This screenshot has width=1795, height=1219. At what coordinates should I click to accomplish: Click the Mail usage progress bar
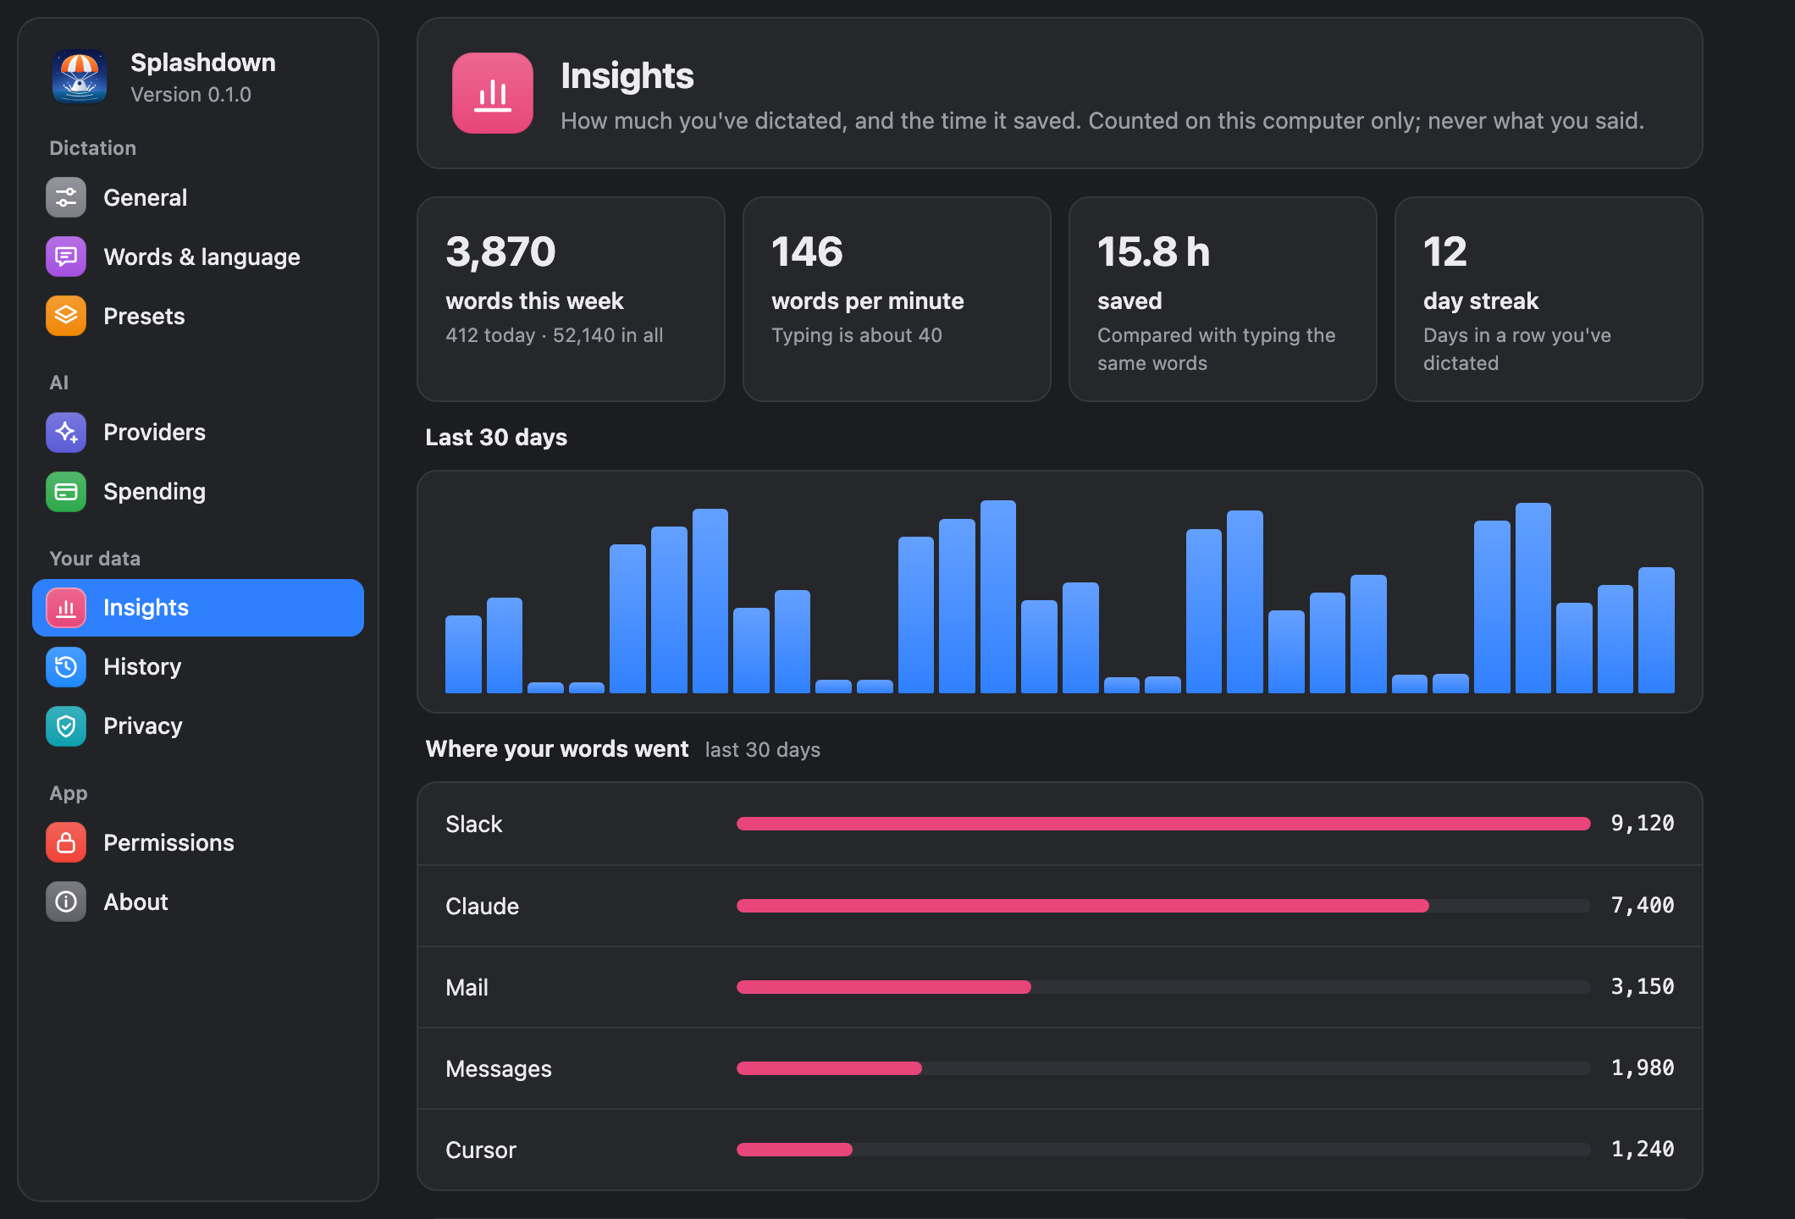click(1163, 987)
